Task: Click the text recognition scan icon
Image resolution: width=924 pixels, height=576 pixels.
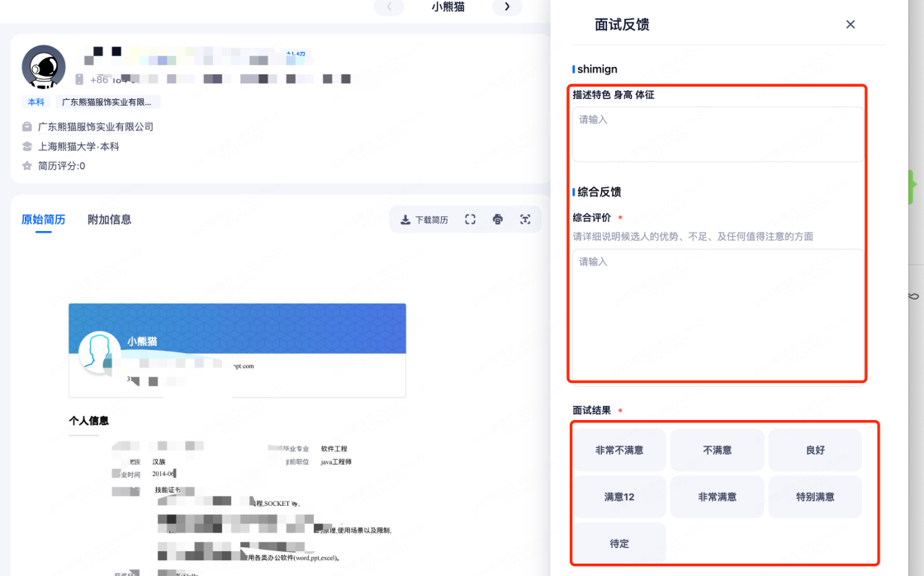Action: point(525,220)
